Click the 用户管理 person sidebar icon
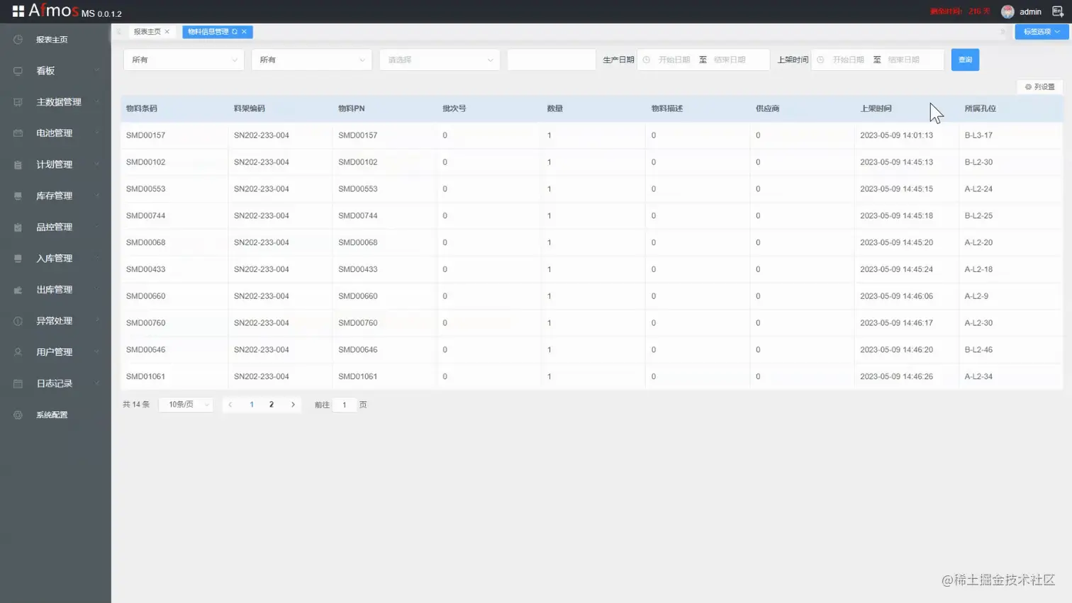1072x603 pixels. pos(18,352)
